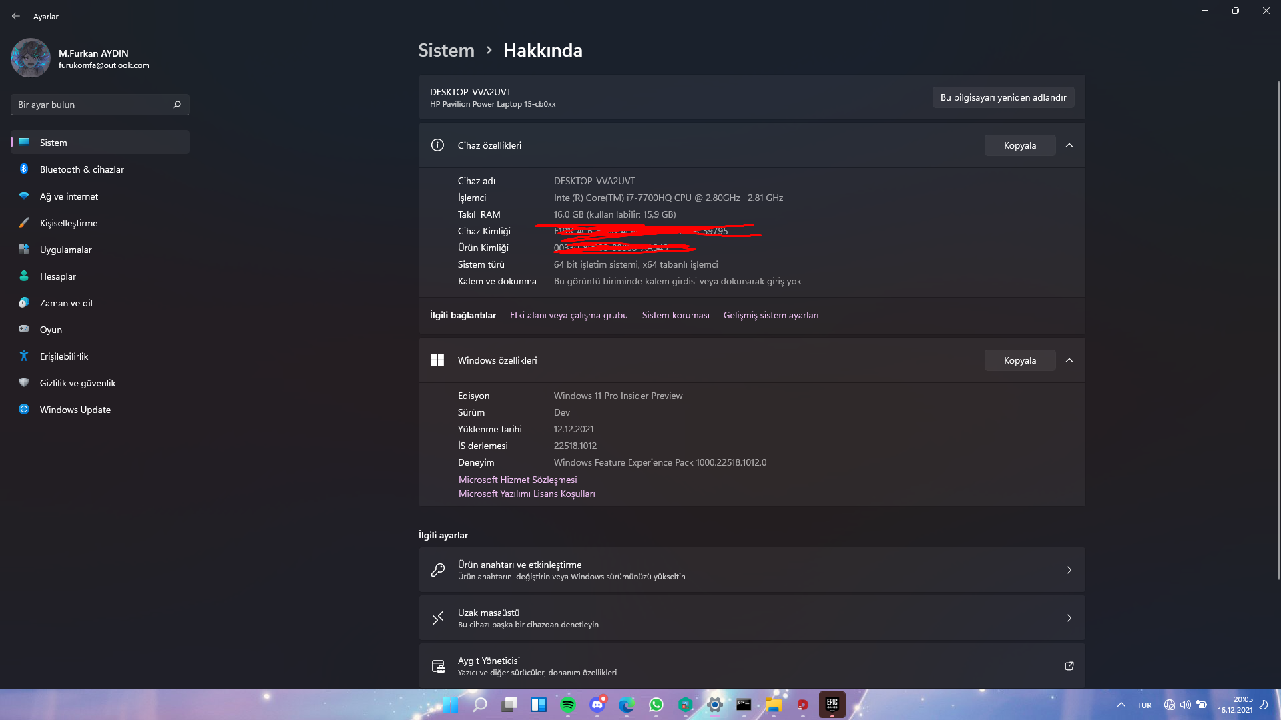Viewport: 1281px width, 720px height.
Task: Click 'Bu bilgisayarı yeniden adlandır' button
Action: point(1003,97)
